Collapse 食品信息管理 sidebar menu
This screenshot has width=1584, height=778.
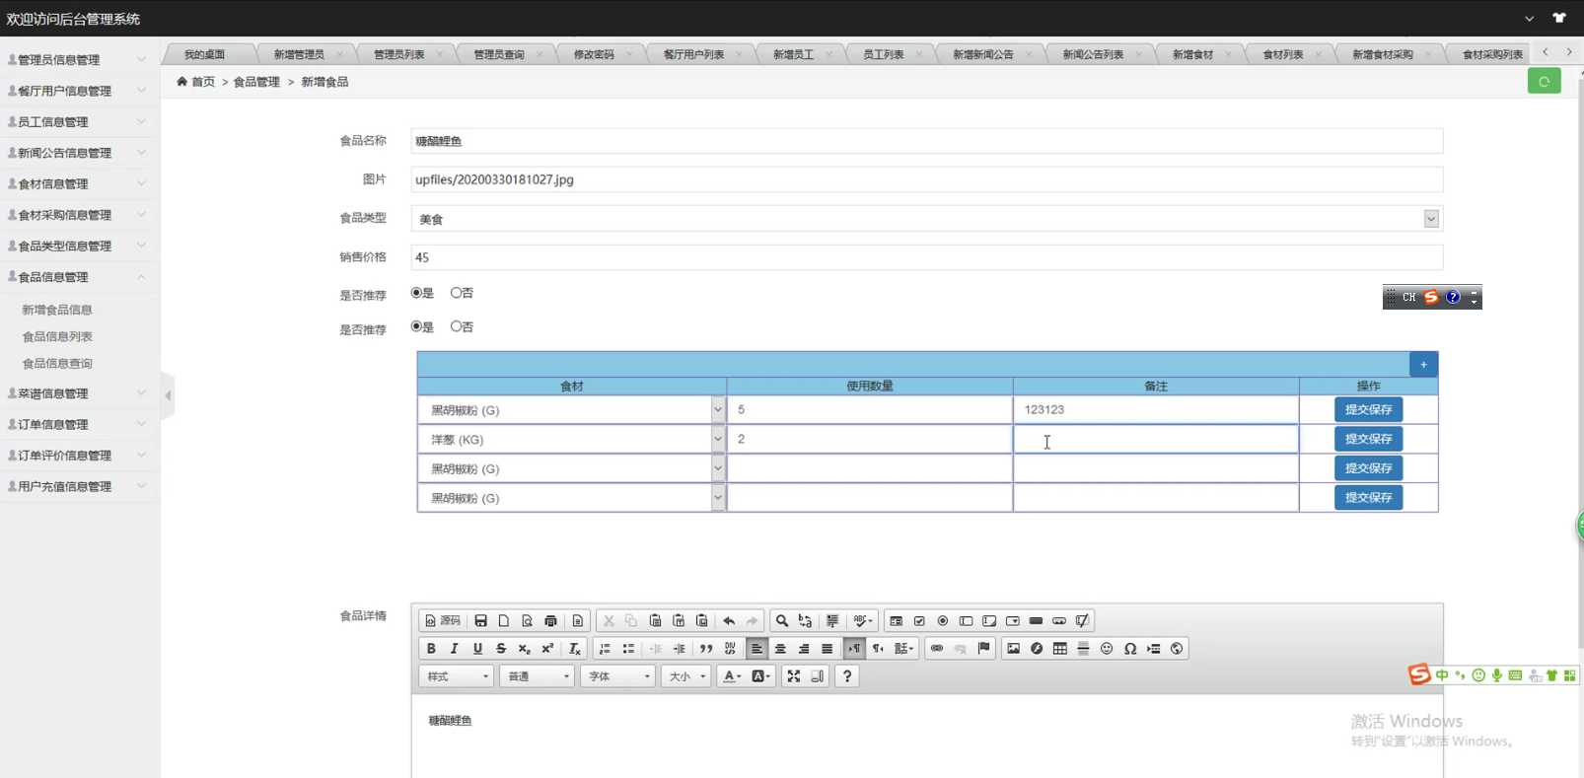pyautogui.click(x=79, y=277)
